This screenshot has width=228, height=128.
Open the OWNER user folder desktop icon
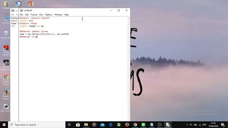tap(6, 5)
